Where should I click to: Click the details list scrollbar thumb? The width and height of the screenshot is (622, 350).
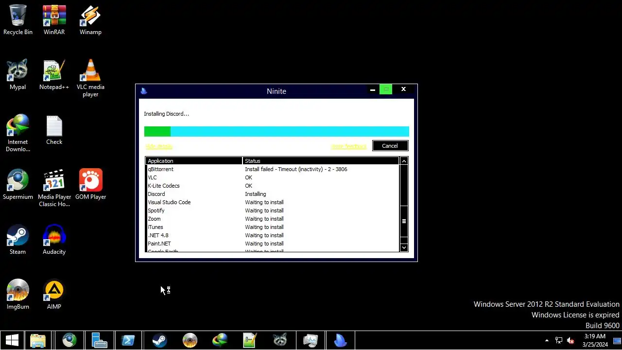tap(404, 221)
